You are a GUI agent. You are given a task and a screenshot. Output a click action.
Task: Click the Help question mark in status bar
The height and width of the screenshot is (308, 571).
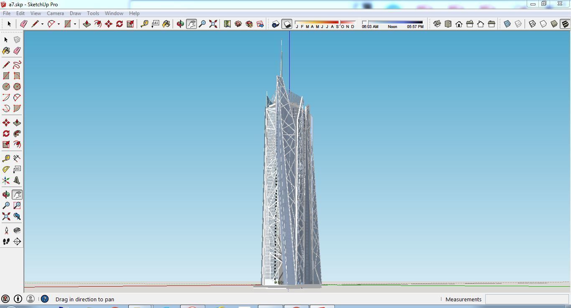click(x=44, y=299)
